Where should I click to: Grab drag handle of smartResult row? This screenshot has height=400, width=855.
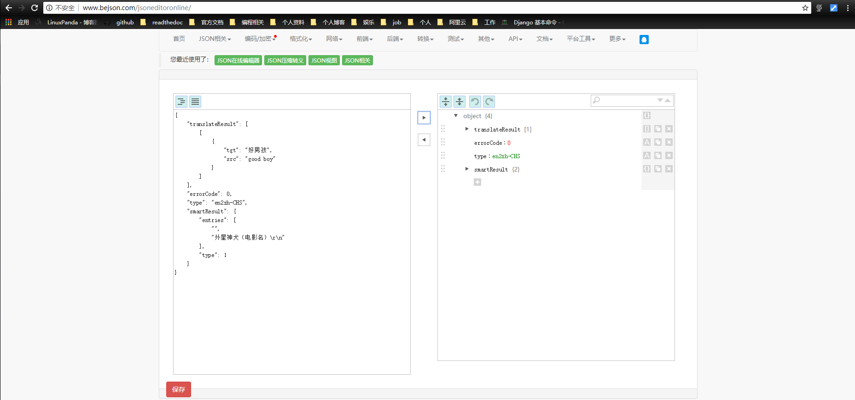tap(443, 169)
